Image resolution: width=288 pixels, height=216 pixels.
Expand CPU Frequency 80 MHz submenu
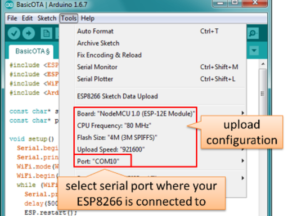pyautogui.click(x=114, y=126)
